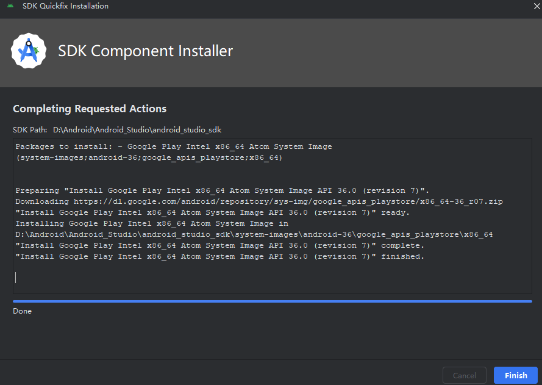Click the 'SDK Quickfix Installation' window title
The width and height of the screenshot is (542, 385).
(x=65, y=6)
